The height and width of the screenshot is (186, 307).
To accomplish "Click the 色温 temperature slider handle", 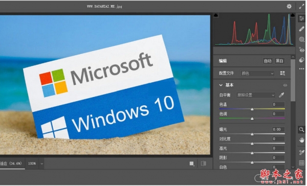I will click(252, 109).
